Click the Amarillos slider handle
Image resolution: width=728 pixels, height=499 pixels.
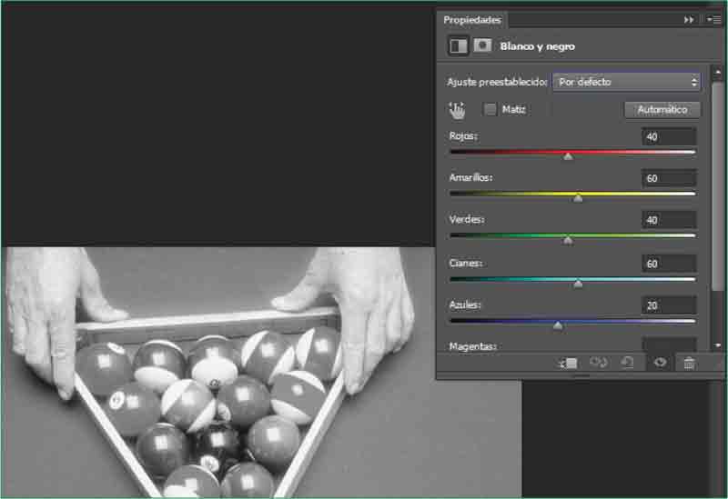(578, 198)
